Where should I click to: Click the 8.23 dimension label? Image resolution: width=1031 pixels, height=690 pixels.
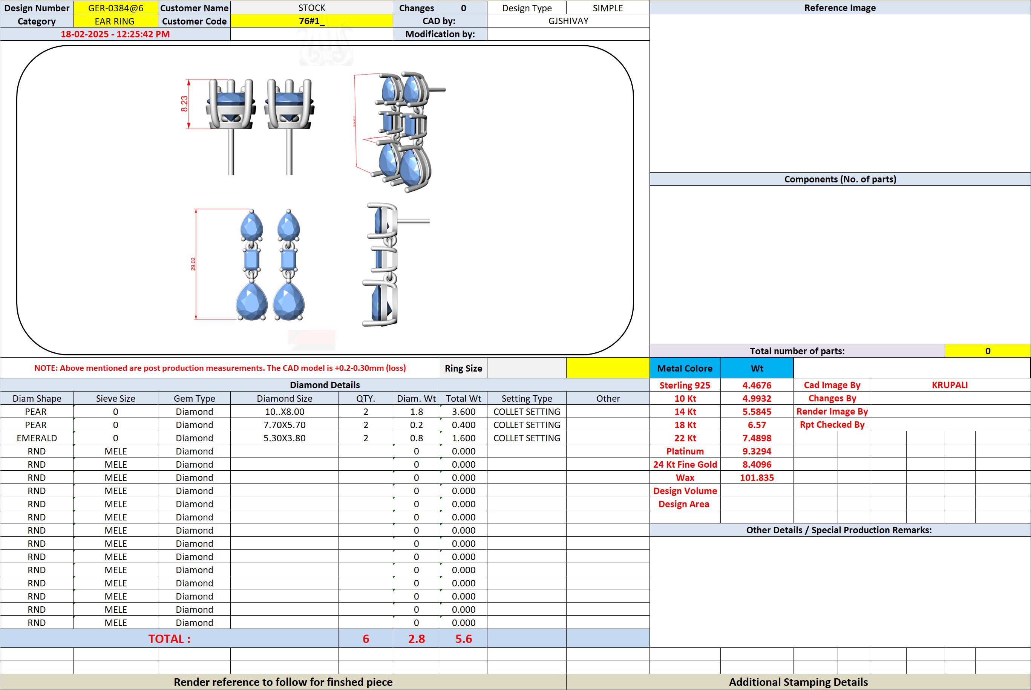[184, 104]
